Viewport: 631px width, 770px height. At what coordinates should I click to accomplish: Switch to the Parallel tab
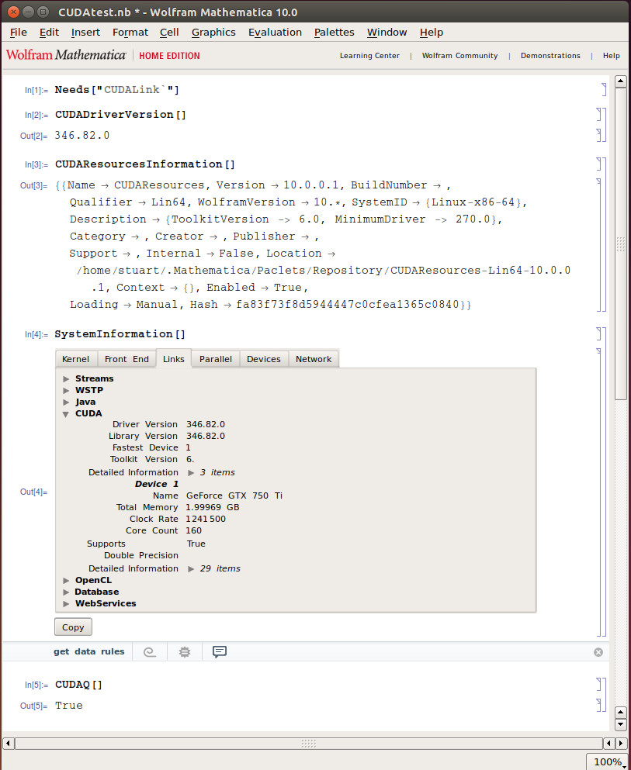[x=215, y=359]
